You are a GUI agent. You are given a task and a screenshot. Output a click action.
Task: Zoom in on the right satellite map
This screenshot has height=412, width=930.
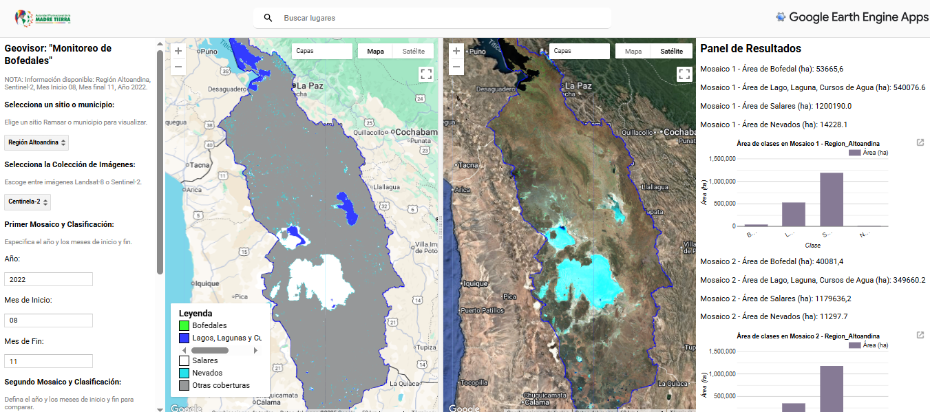pyautogui.click(x=456, y=51)
